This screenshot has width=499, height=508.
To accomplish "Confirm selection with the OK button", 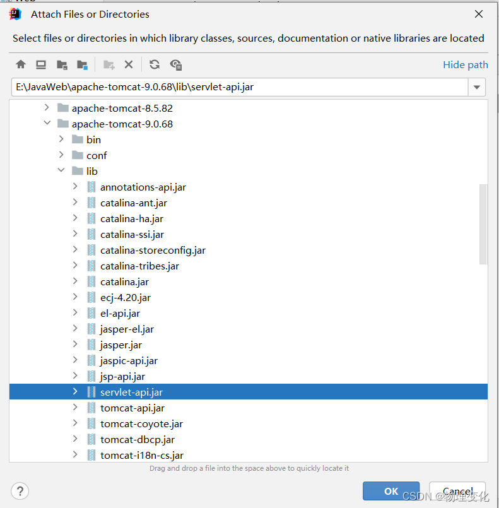I will [x=391, y=491].
